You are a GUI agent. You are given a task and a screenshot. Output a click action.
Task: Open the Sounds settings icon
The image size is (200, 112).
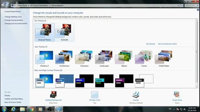coord(136,95)
